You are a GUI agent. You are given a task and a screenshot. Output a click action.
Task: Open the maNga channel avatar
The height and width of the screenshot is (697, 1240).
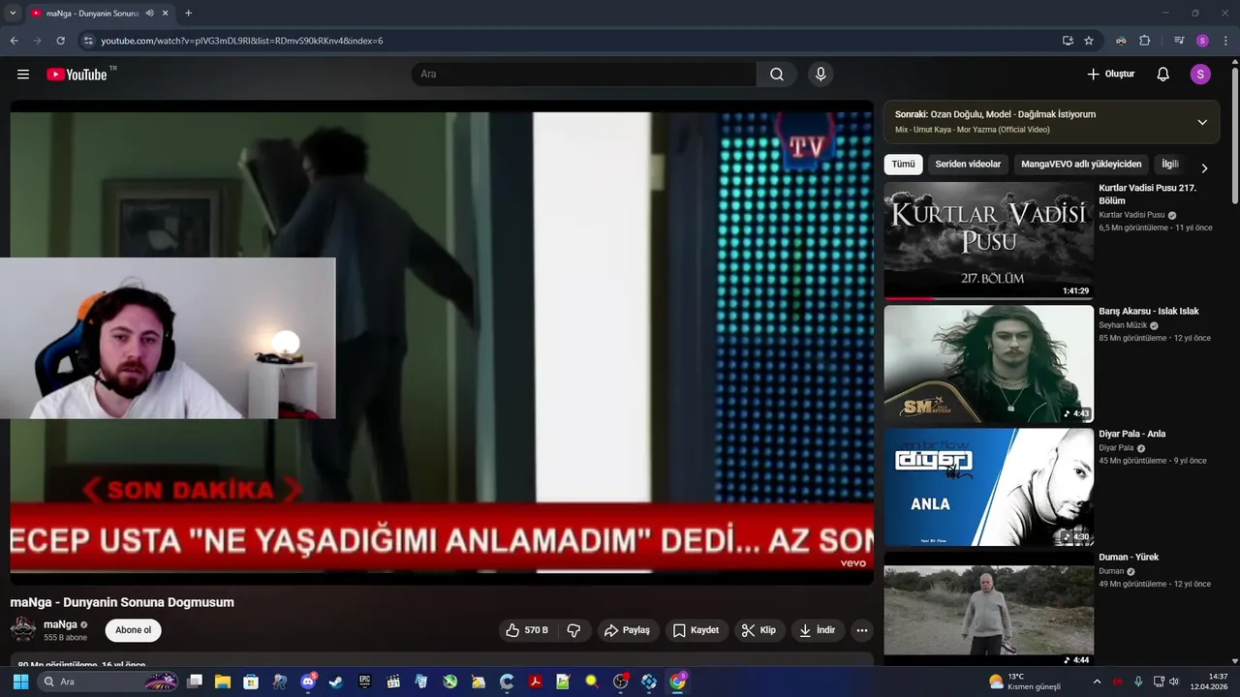[x=23, y=629]
